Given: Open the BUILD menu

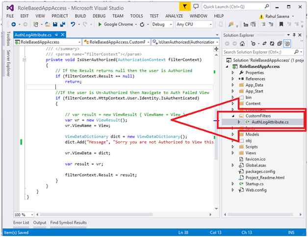Looking at the screenshot, I should [x=80, y=16].
